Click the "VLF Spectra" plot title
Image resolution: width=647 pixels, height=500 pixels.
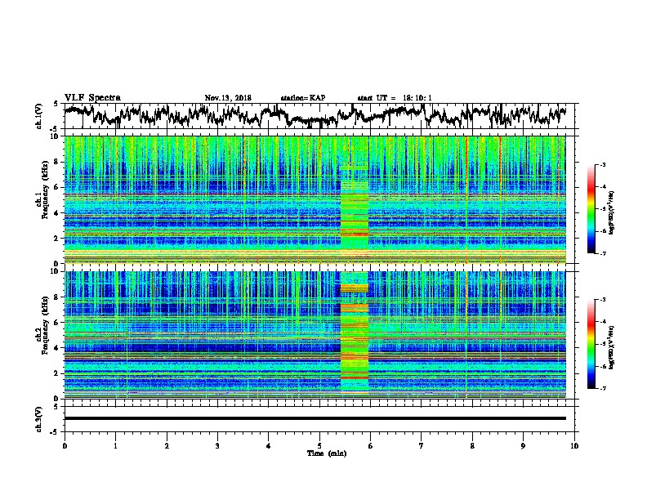point(92,98)
